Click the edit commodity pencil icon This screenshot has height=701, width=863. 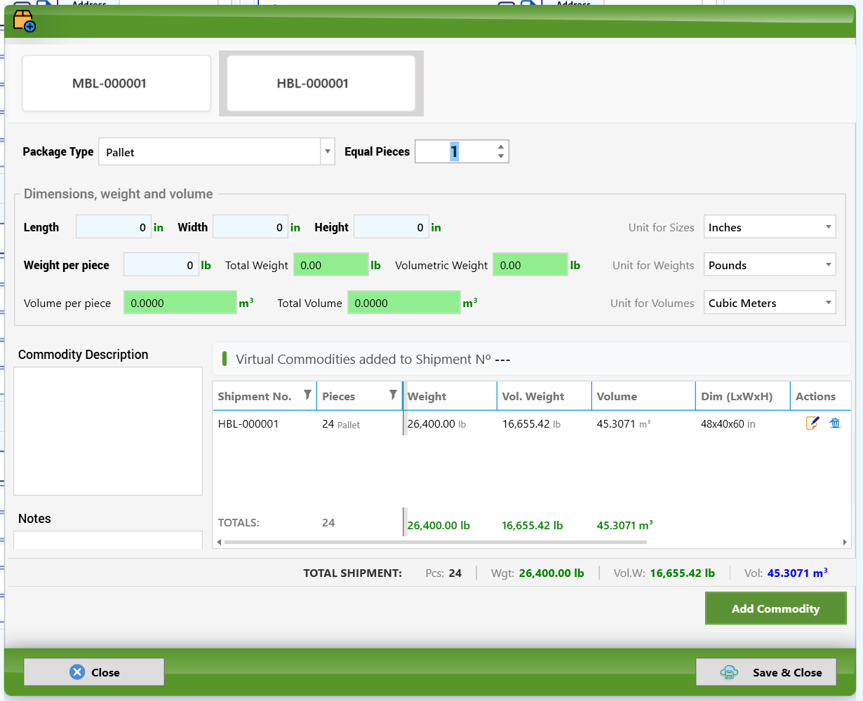point(812,423)
